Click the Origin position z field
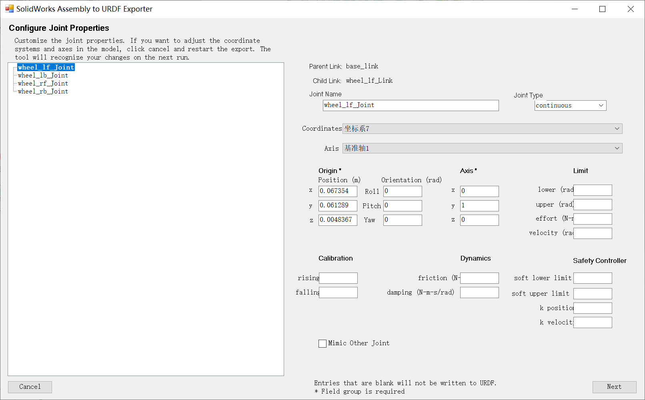Image resolution: width=645 pixels, height=400 pixels. click(x=338, y=220)
